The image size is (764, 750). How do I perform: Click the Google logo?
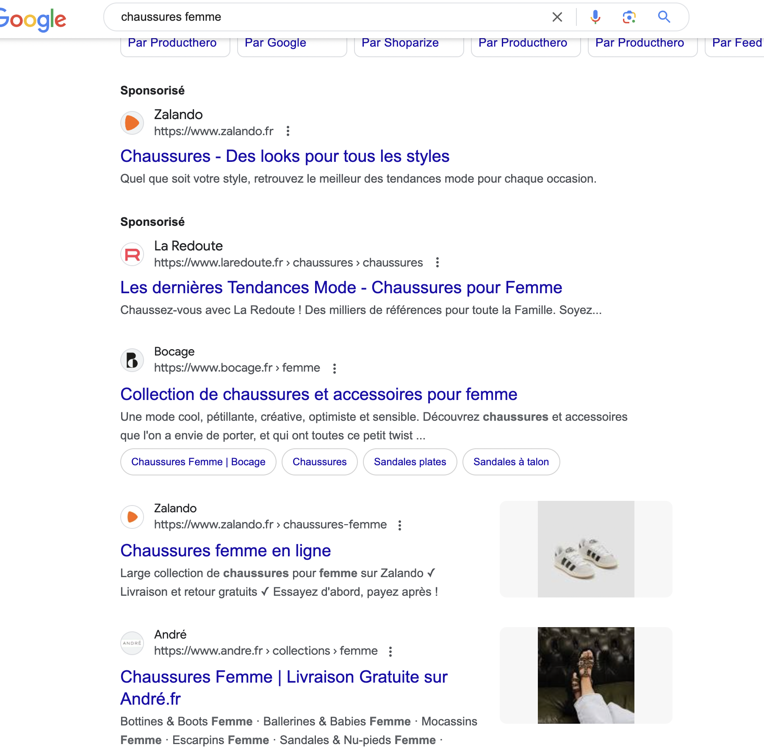coord(32,19)
